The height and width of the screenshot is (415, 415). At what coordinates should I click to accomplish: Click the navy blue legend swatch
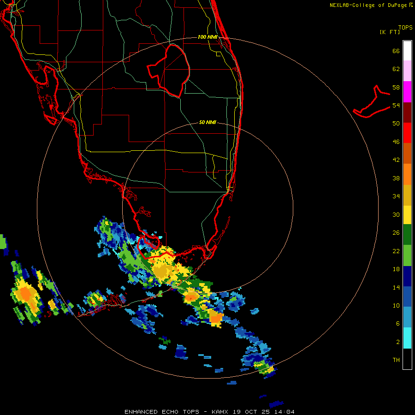coord(407,276)
